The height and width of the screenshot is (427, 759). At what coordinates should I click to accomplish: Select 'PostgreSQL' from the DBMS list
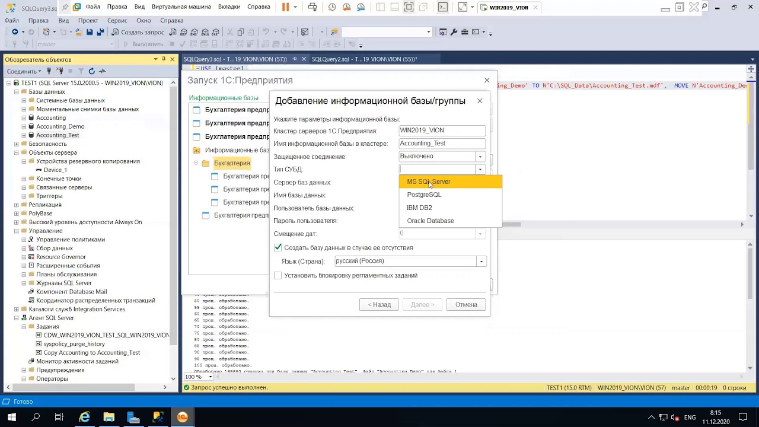click(x=451, y=195)
